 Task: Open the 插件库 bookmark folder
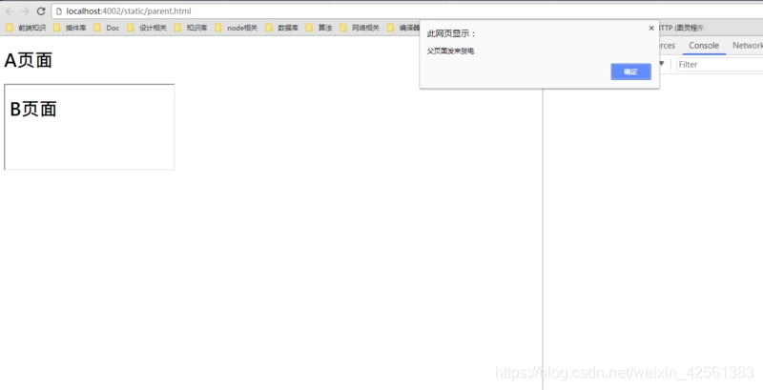point(70,28)
